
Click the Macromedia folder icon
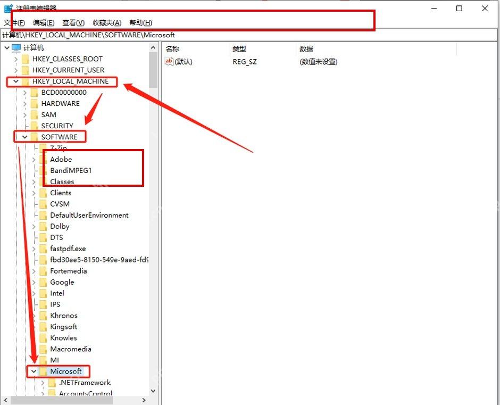click(x=43, y=349)
